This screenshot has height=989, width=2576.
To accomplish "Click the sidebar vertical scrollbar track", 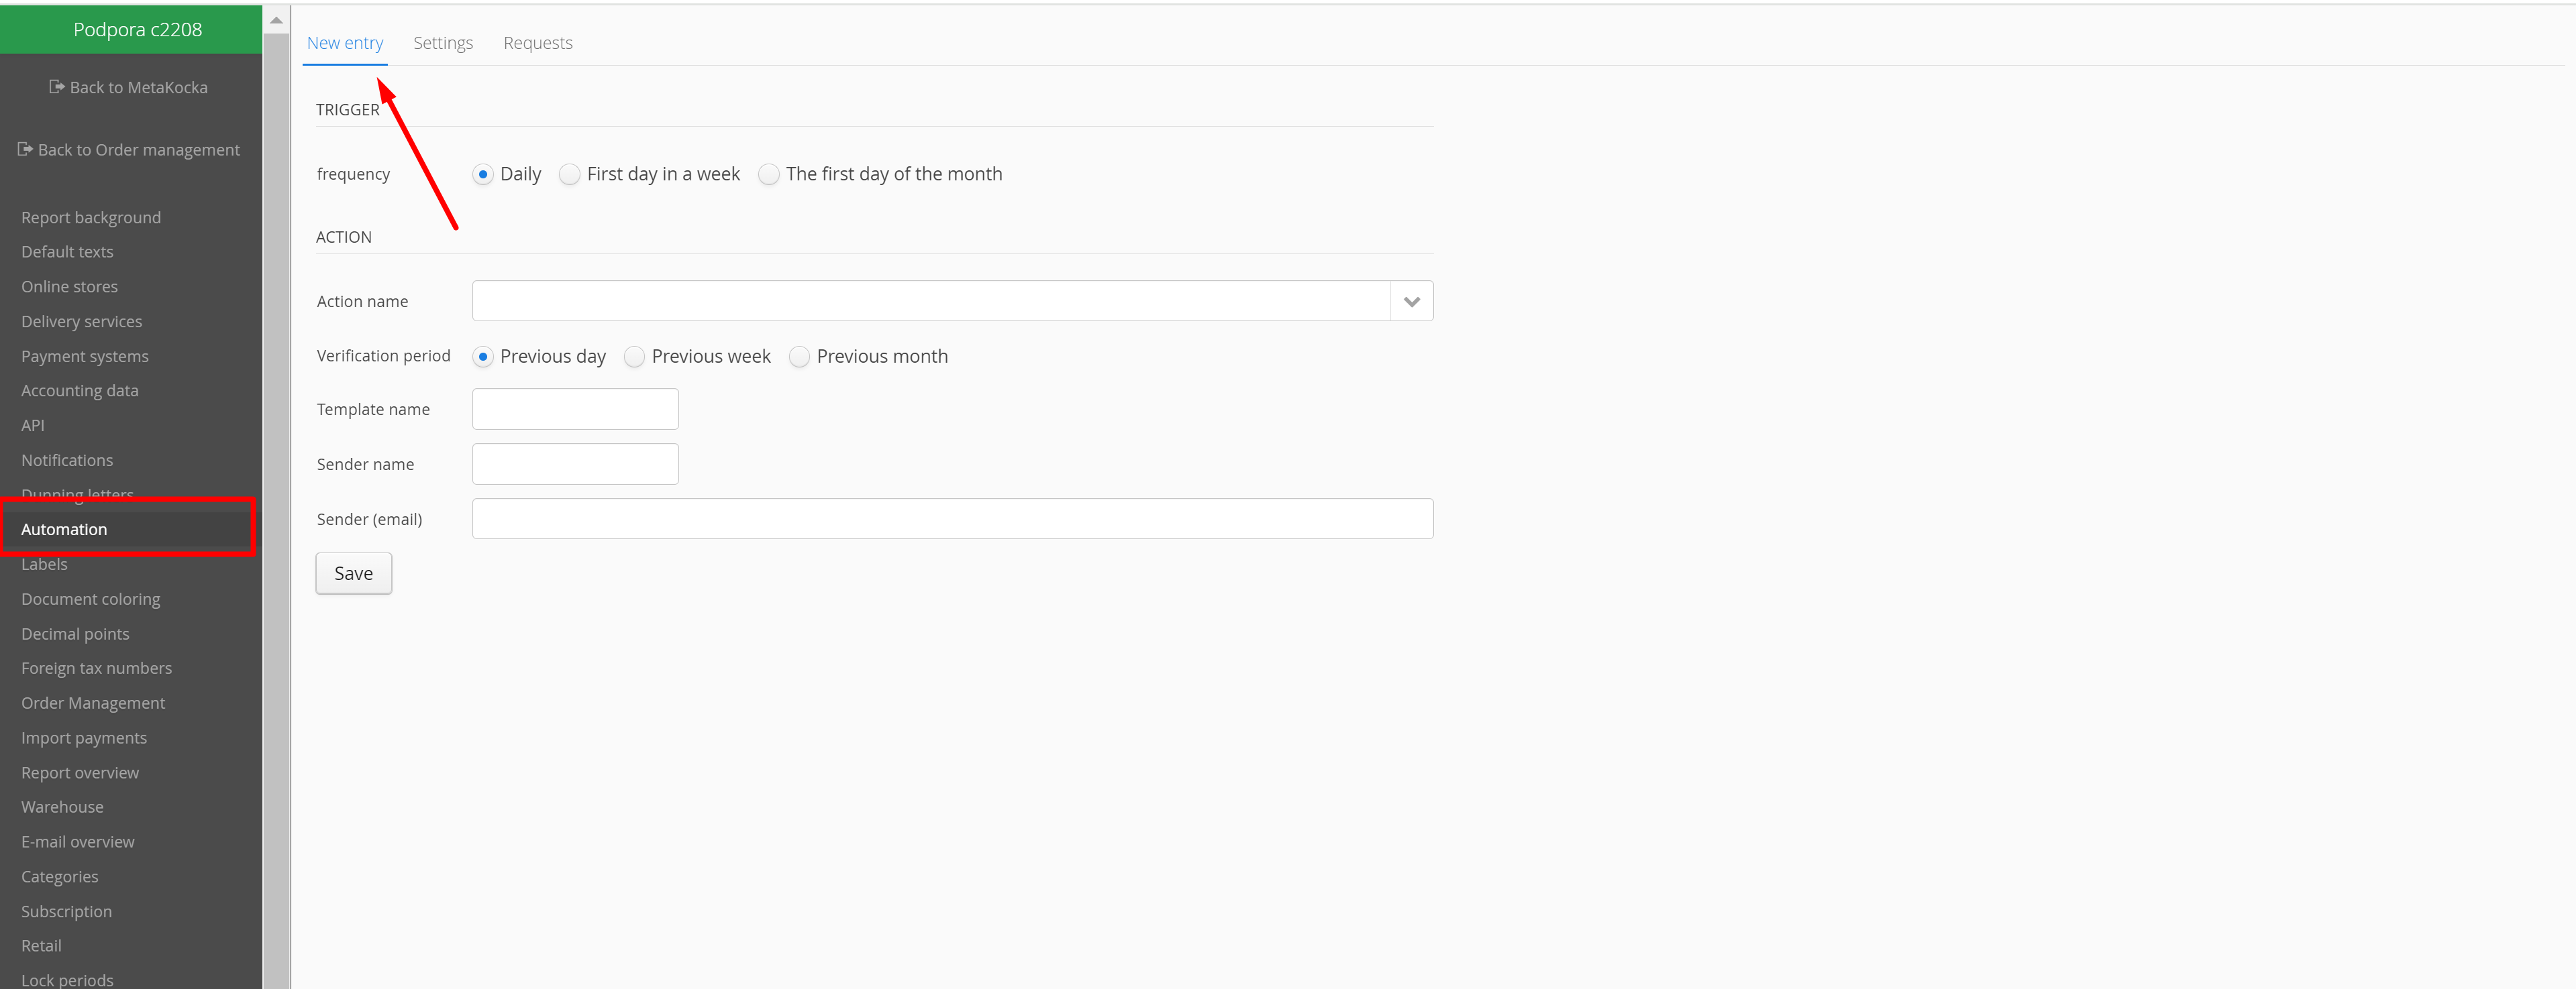I will (276, 500).
